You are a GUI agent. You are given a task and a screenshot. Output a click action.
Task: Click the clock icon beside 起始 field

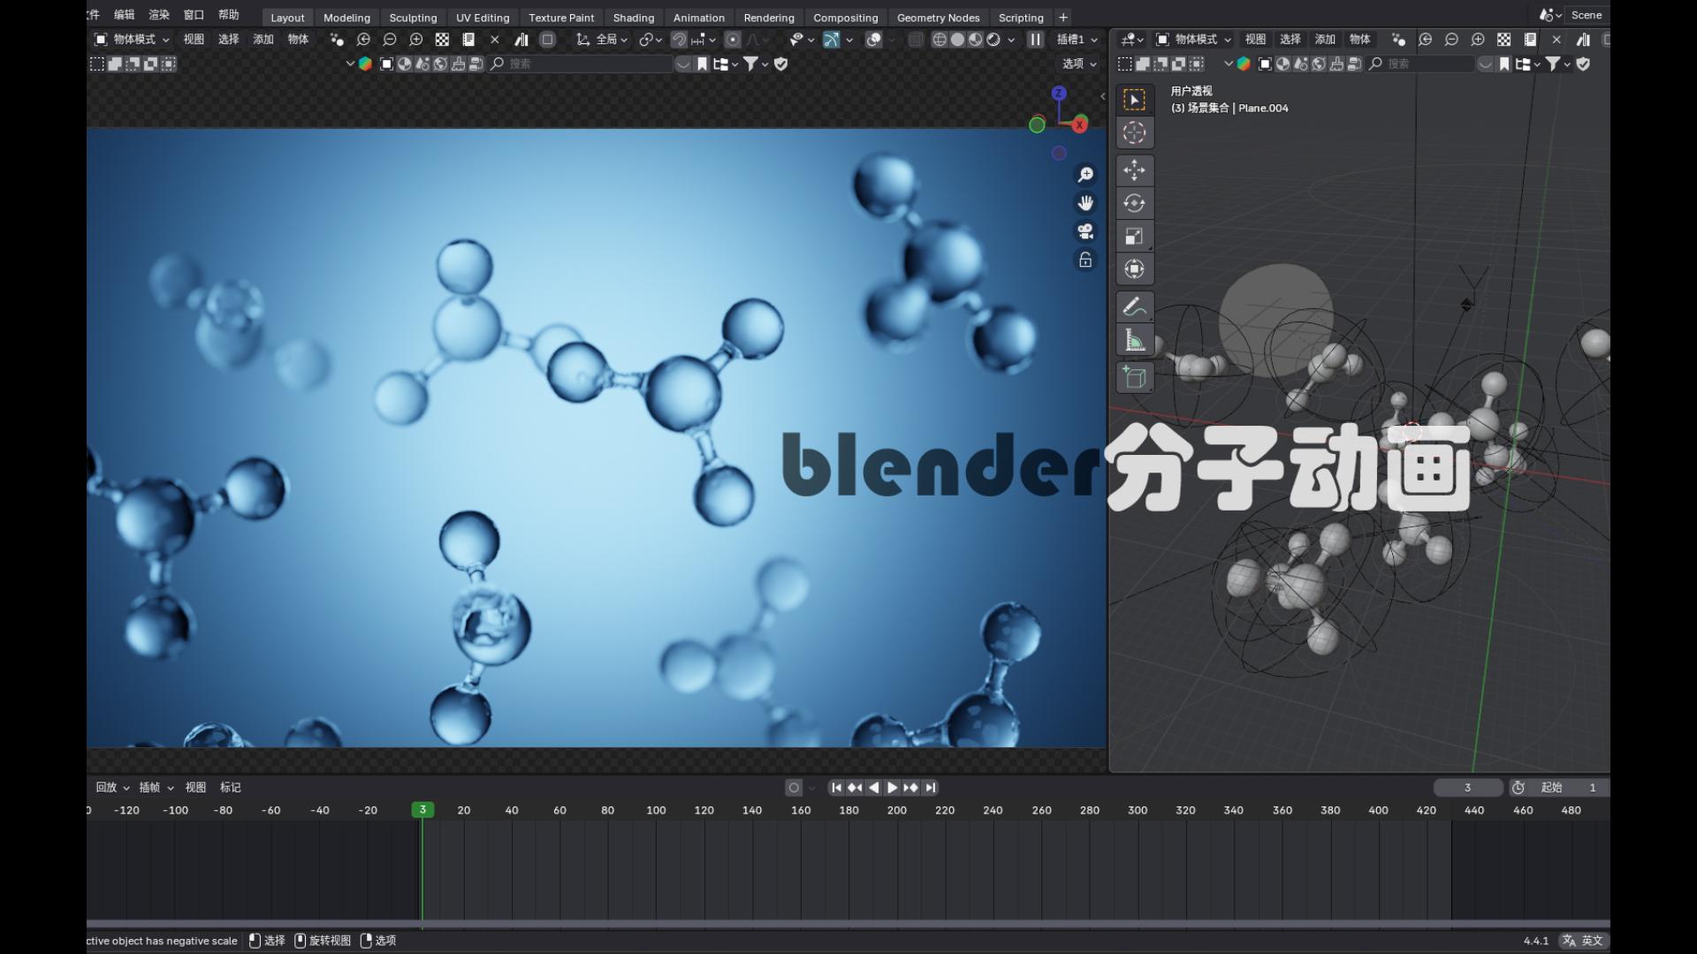[1518, 787]
